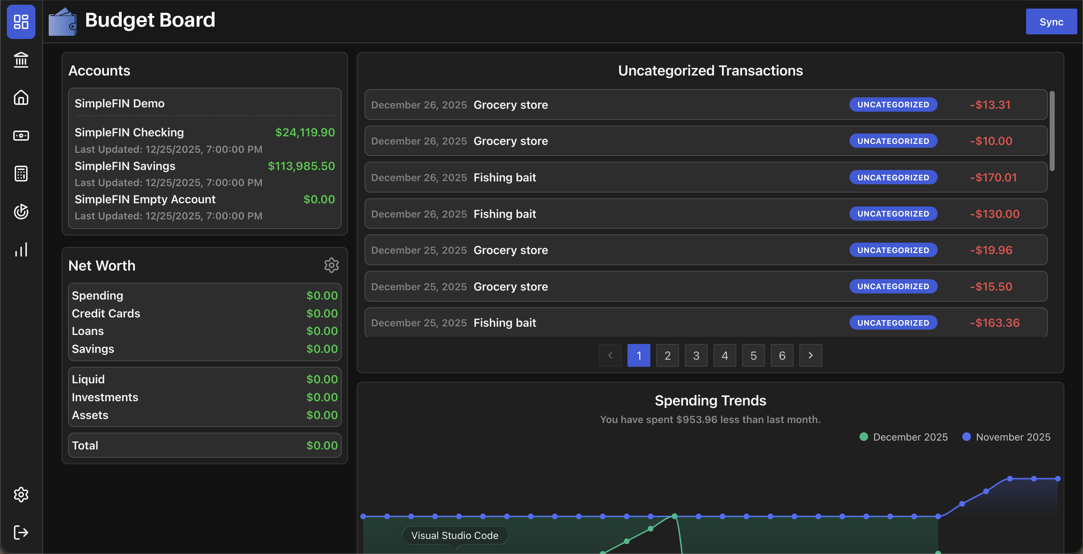Open category dropdown for -$13.31 Grocery store

[x=893, y=105]
